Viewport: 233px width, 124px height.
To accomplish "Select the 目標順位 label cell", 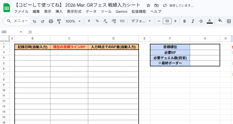I will (170, 47).
